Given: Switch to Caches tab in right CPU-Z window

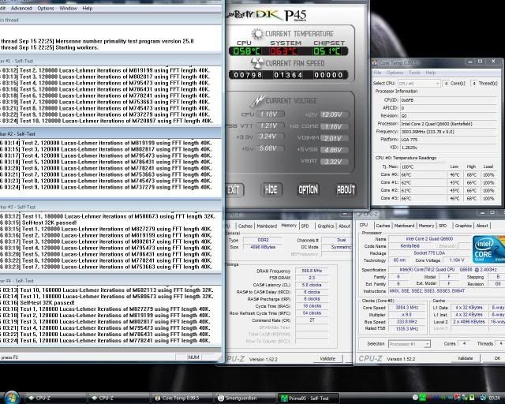Looking at the screenshot, I should [x=383, y=226].
